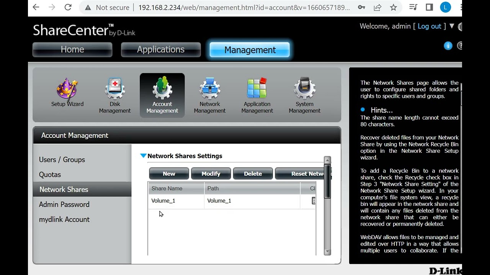Image resolution: width=490 pixels, height=275 pixels.
Task: Click the Share Name column header
Action: [176, 188]
